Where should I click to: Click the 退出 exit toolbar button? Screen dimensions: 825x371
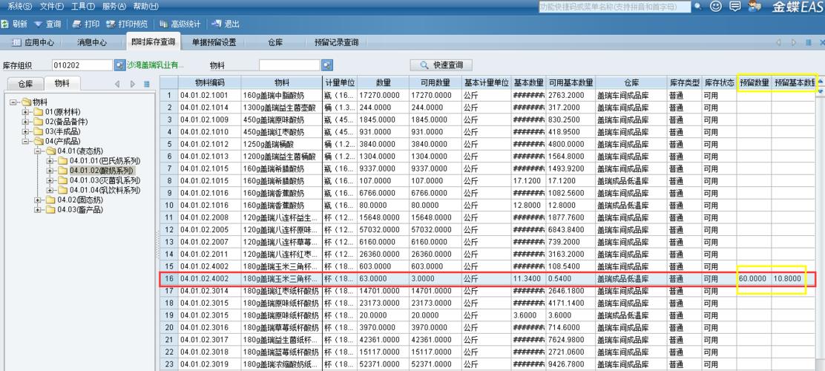pyautogui.click(x=226, y=24)
